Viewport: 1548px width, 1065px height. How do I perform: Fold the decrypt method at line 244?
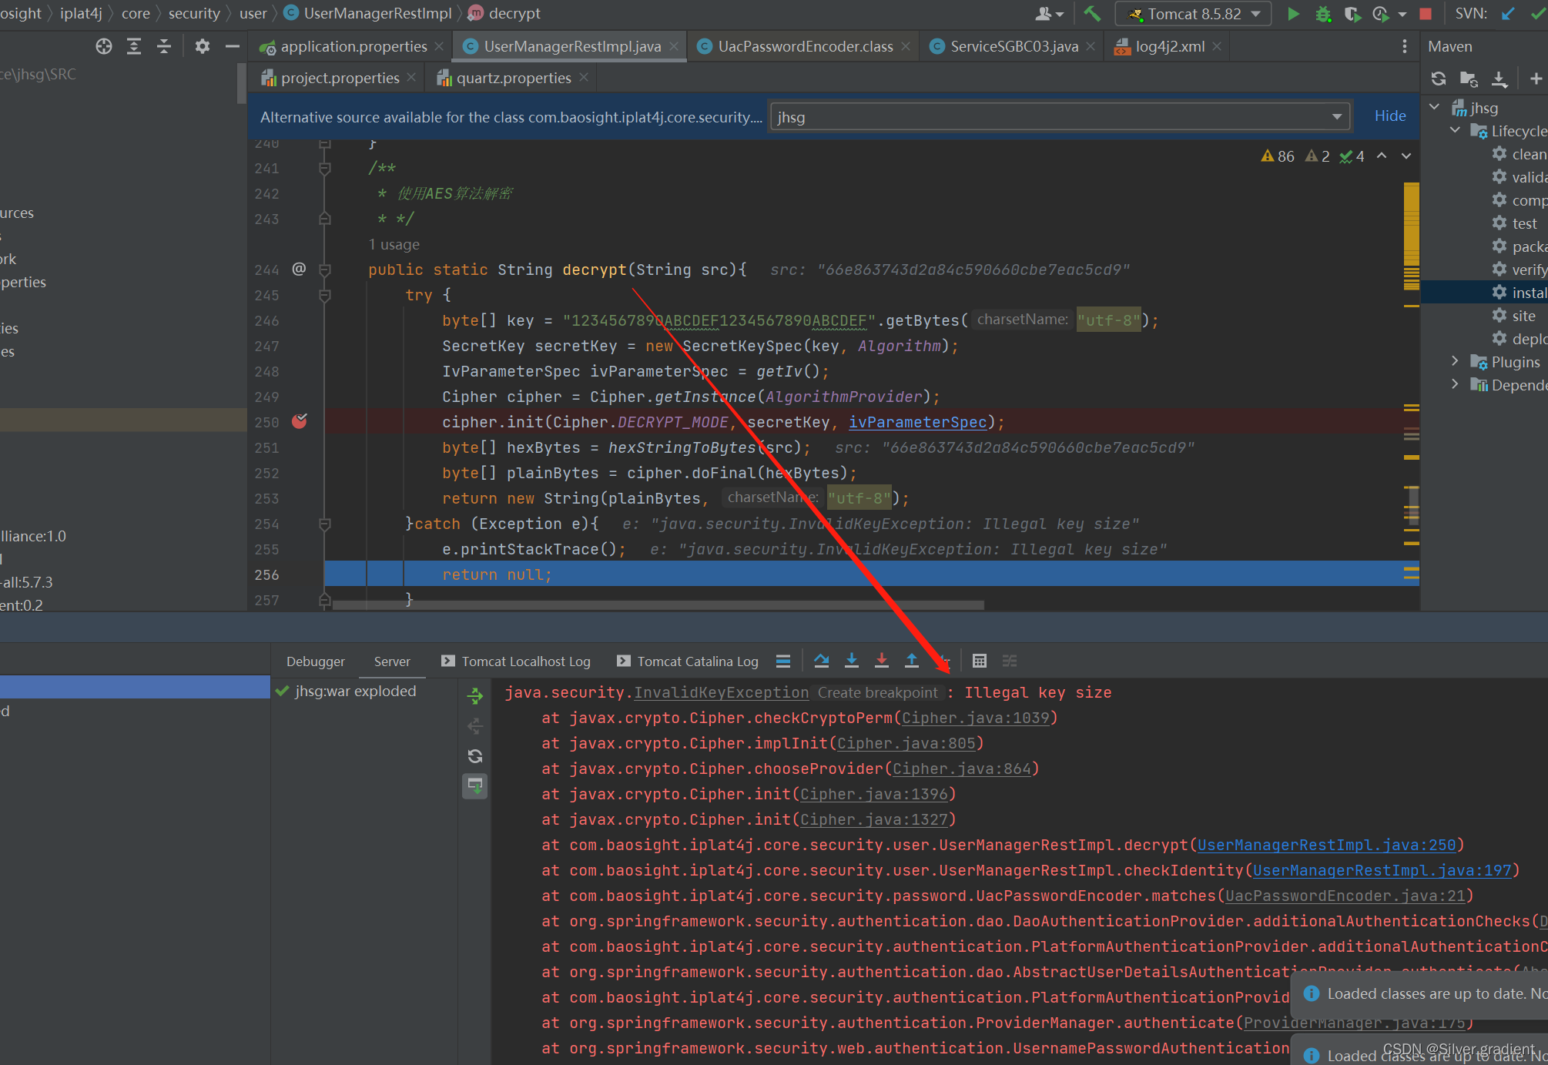click(x=325, y=270)
